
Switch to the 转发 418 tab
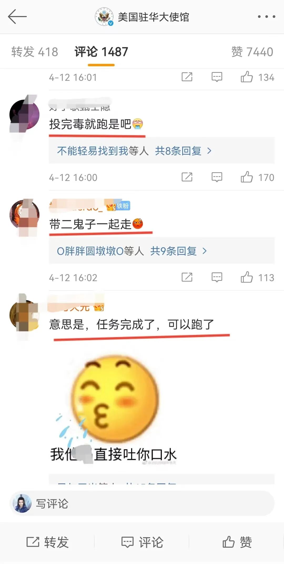click(35, 52)
